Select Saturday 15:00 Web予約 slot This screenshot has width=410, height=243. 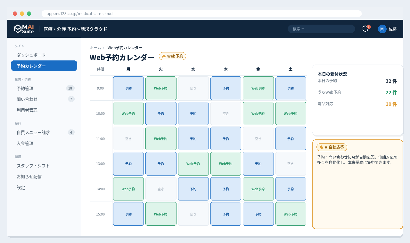291,214
